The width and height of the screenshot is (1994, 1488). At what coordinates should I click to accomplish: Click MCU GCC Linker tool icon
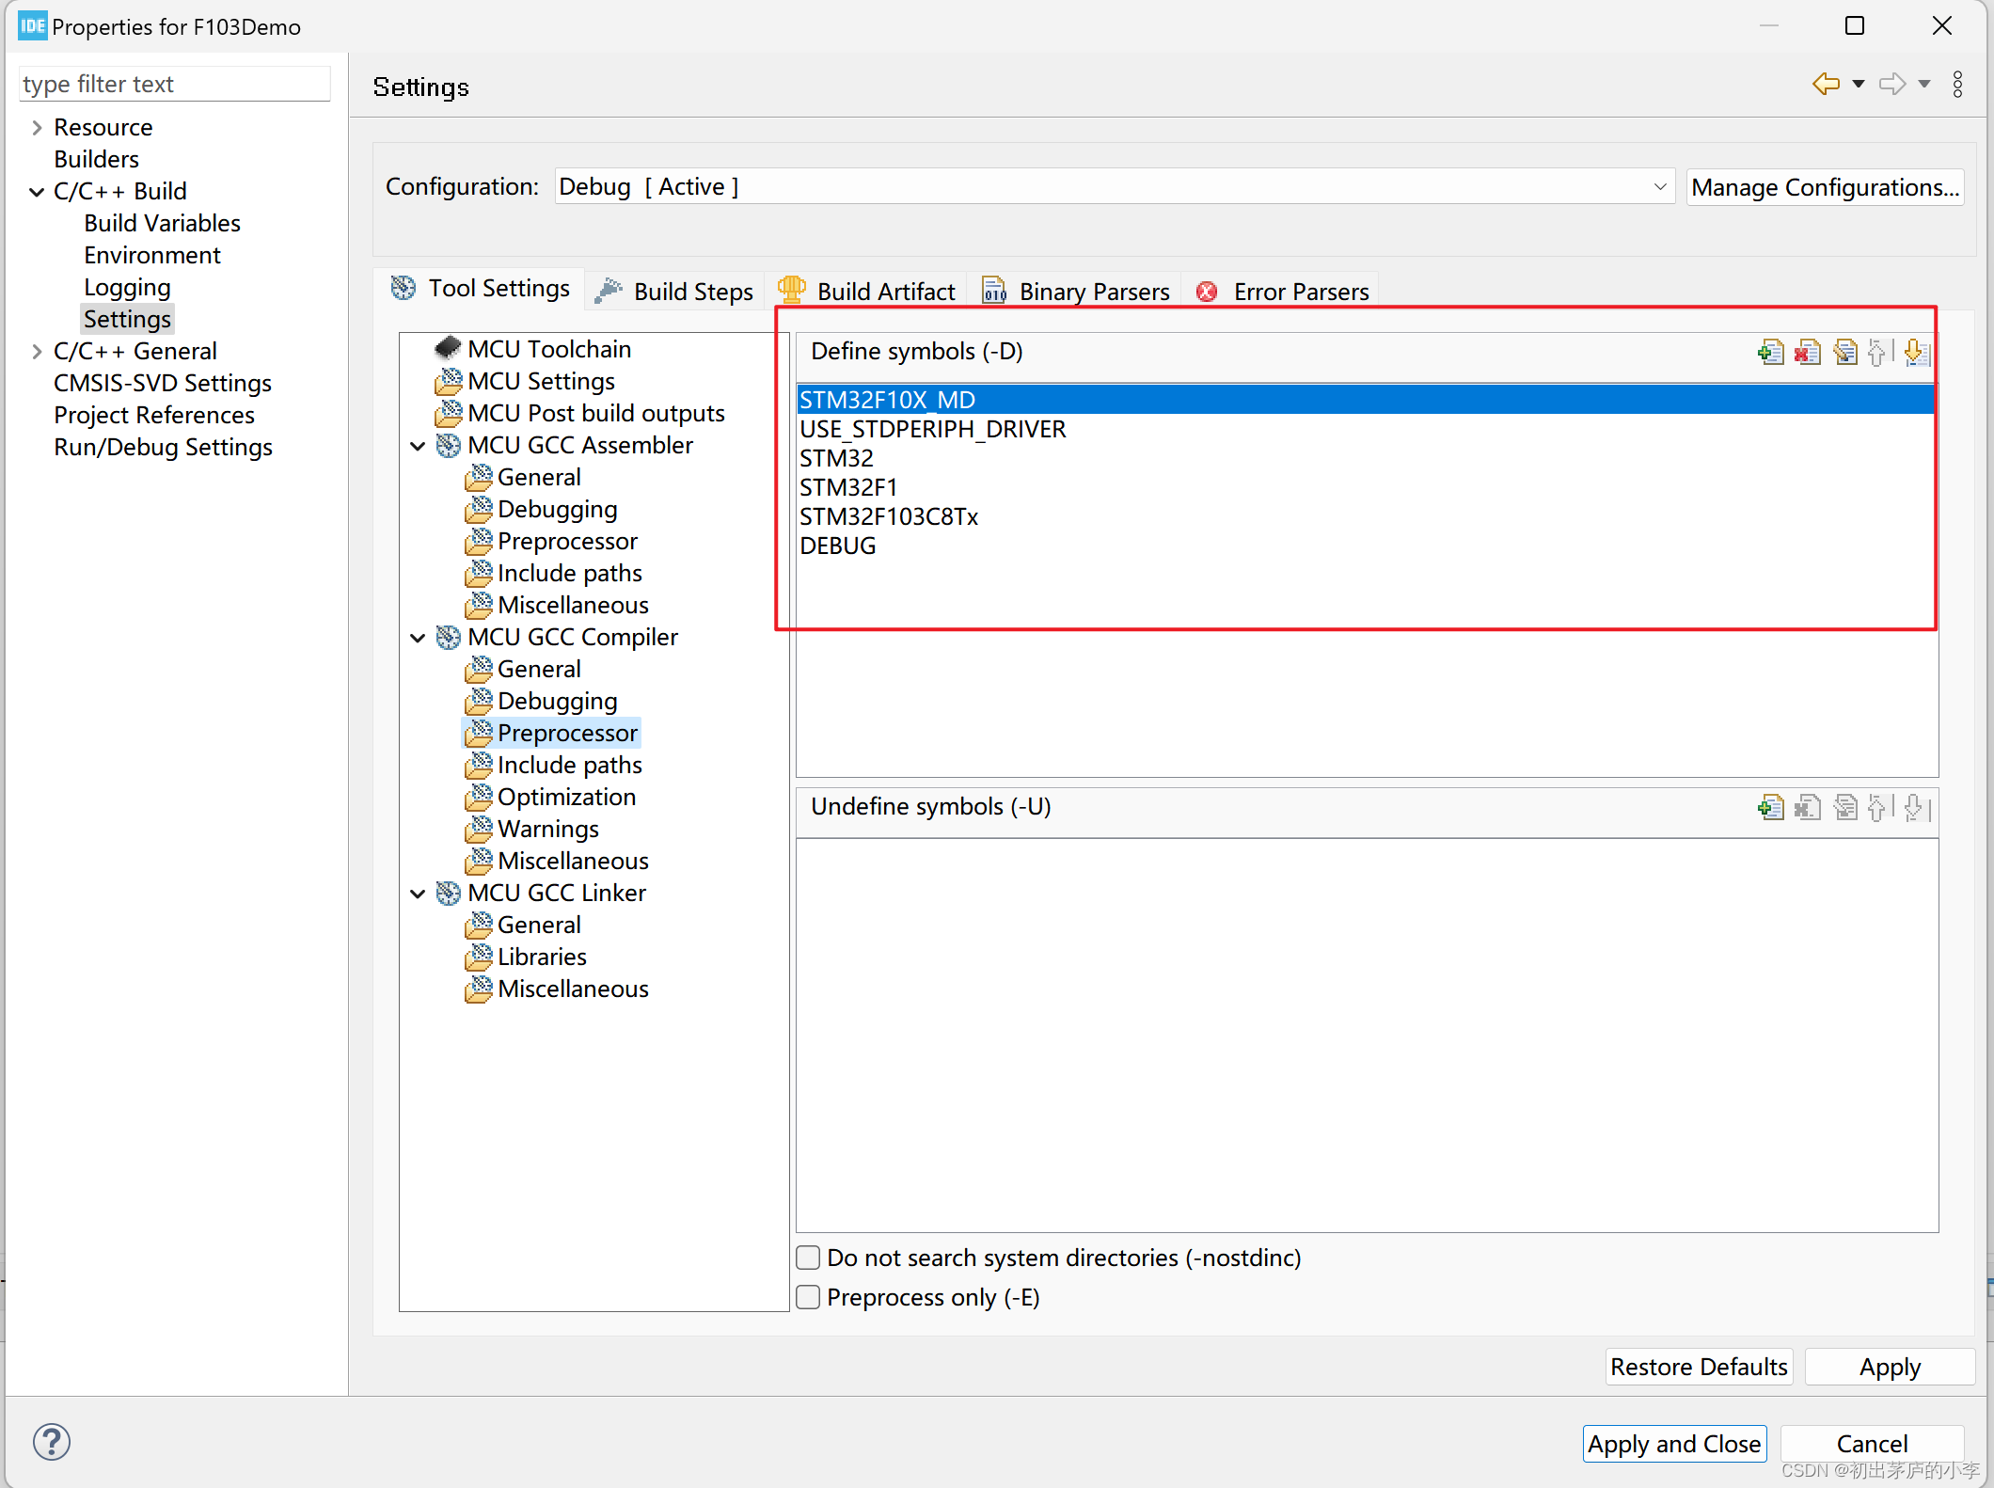point(449,893)
